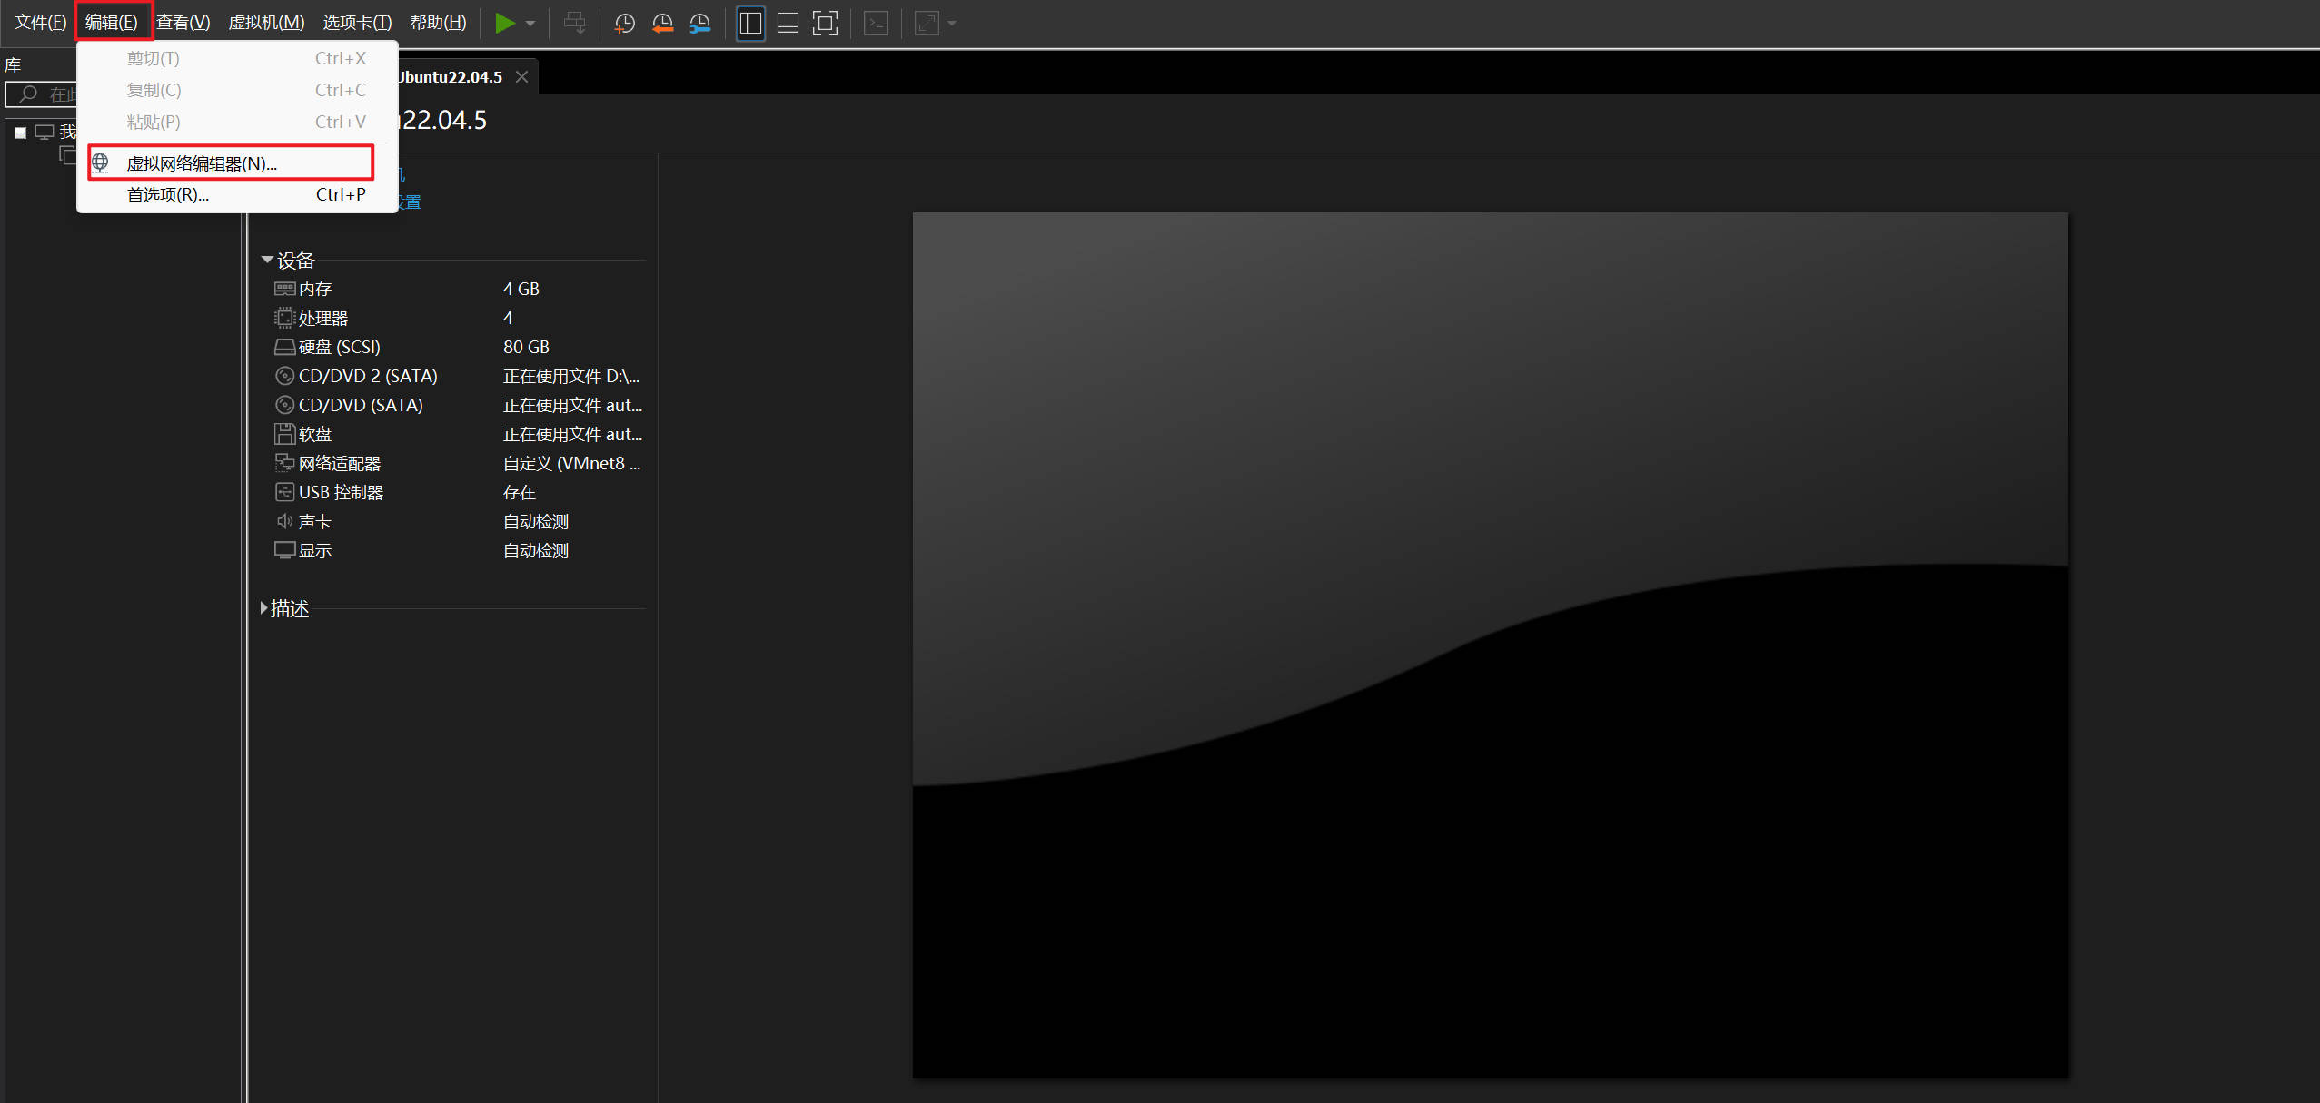
Task: Click the console view terminal icon
Action: tap(876, 24)
